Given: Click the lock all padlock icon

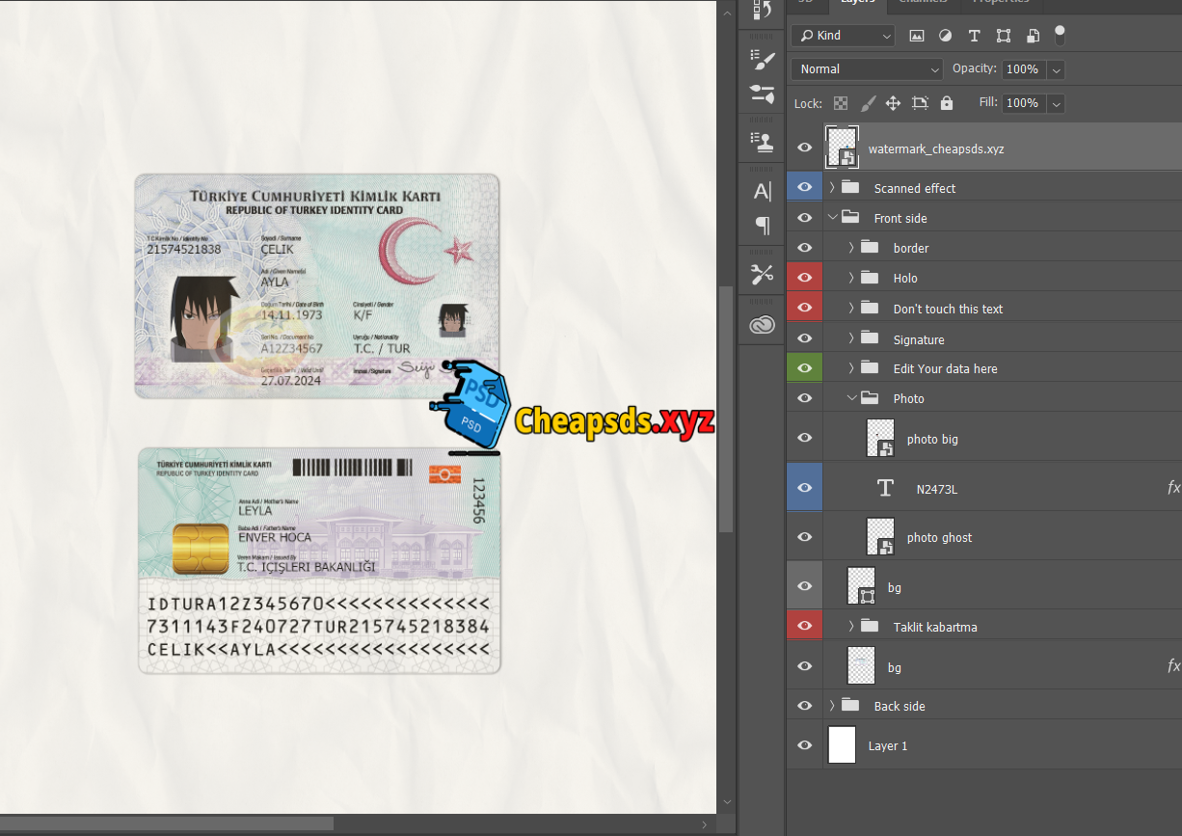Looking at the screenshot, I should (946, 103).
